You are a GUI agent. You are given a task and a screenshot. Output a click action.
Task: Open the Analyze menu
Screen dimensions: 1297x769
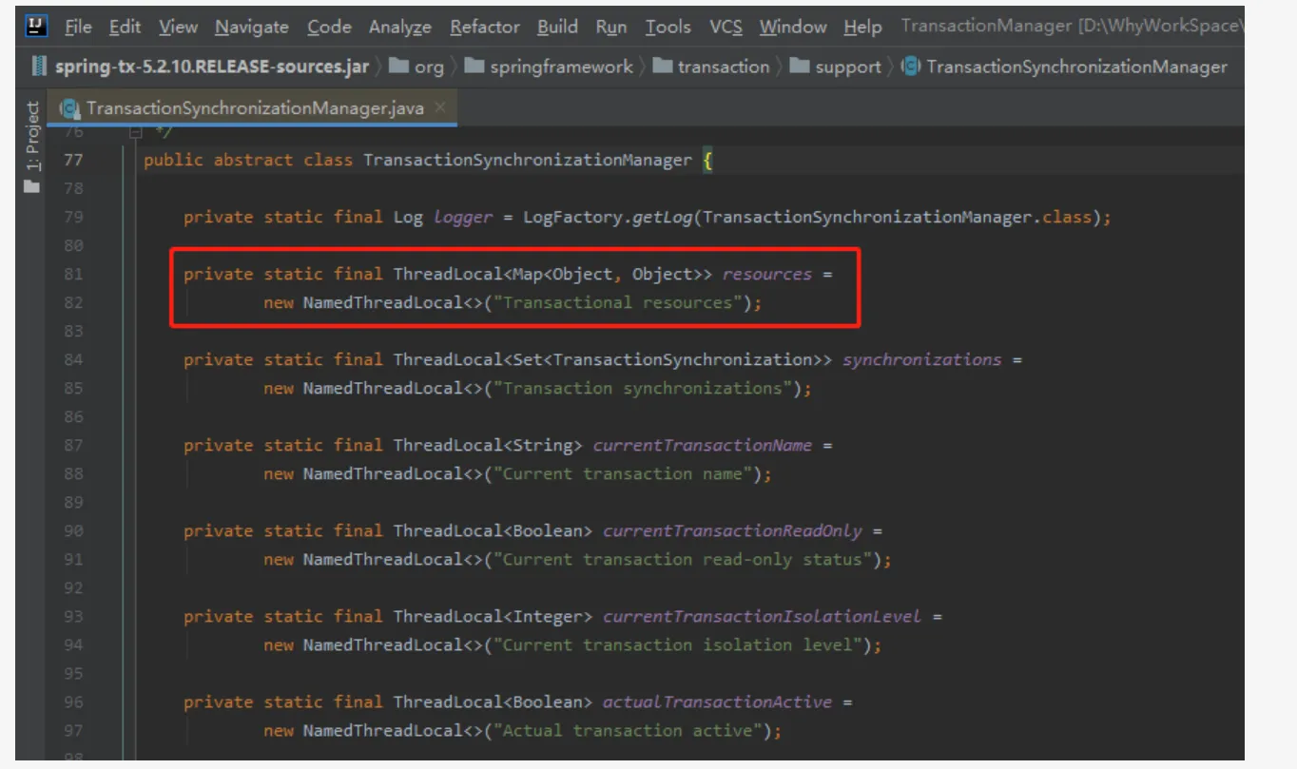click(399, 28)
